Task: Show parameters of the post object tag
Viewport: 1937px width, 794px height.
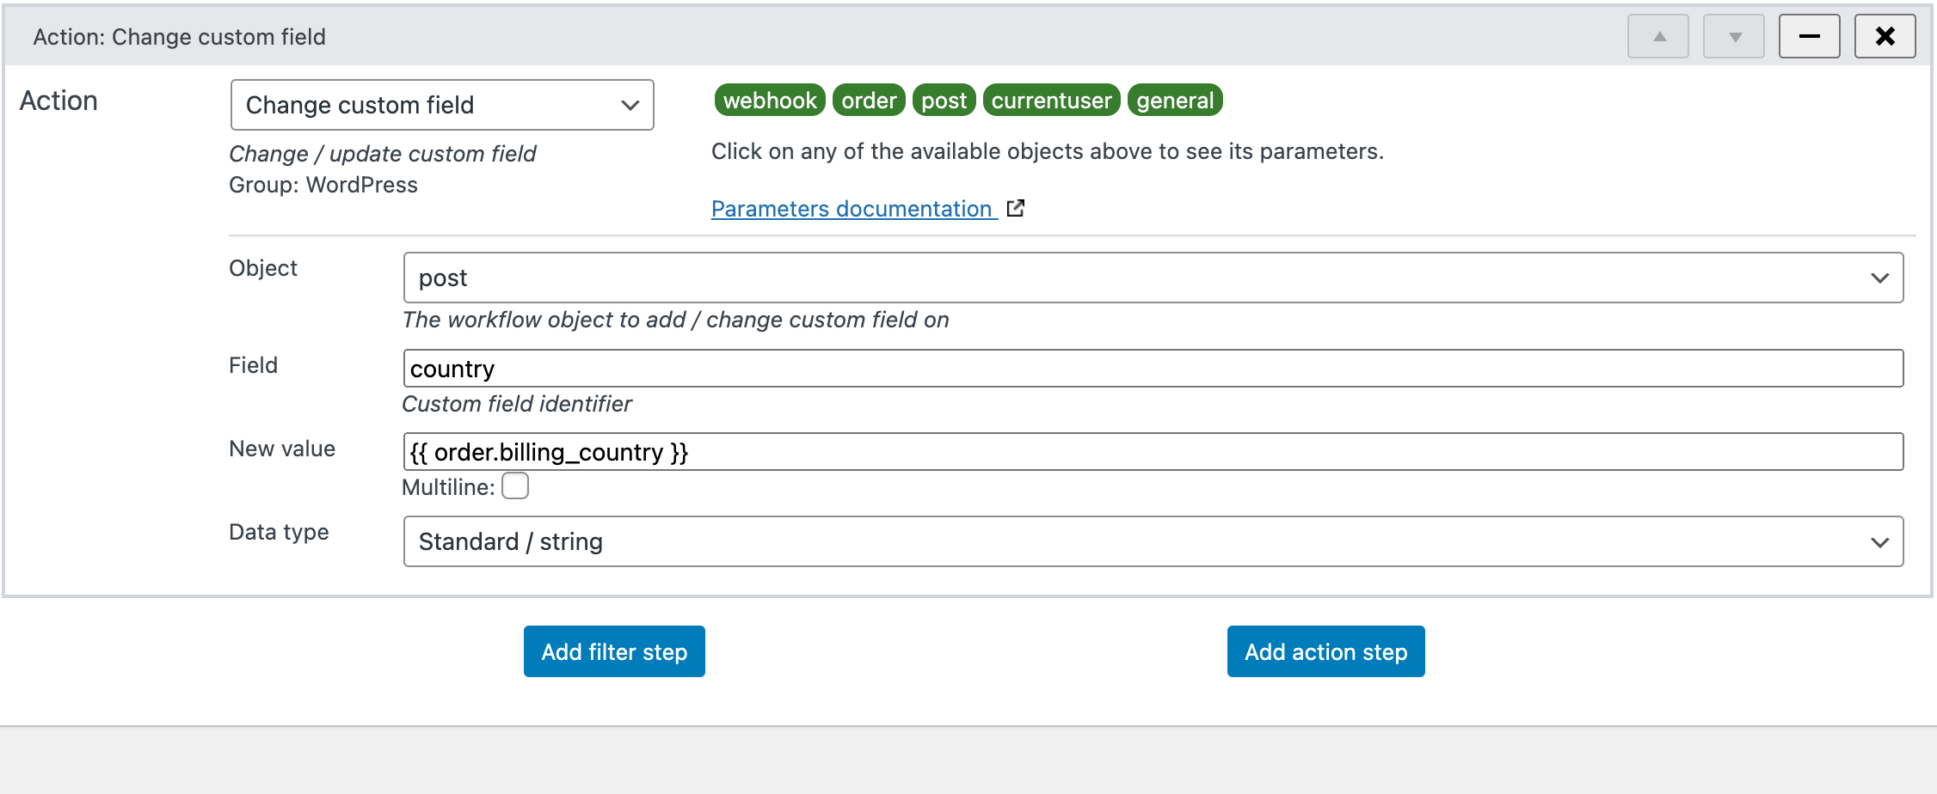Action: coord(944,100)
